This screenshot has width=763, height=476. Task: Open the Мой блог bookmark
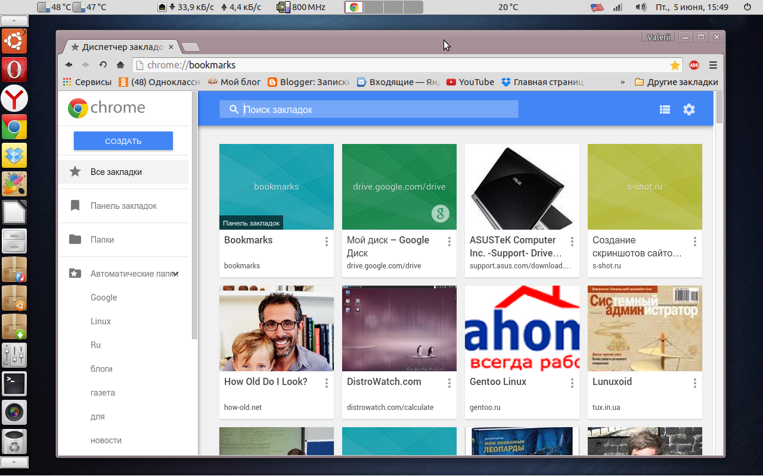pos(235,82)
